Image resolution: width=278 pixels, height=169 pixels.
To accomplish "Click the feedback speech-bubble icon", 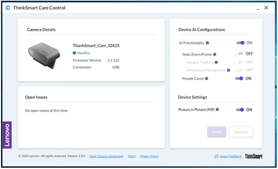I will point(216,156).
